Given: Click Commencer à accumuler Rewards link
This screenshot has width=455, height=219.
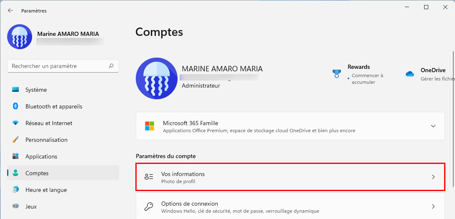Looking at the screenshot, I should (367, 79).
